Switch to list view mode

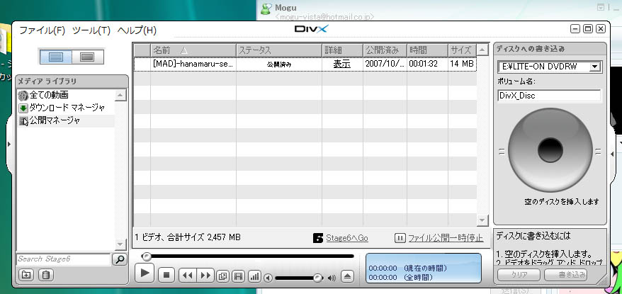pos(56,57)
